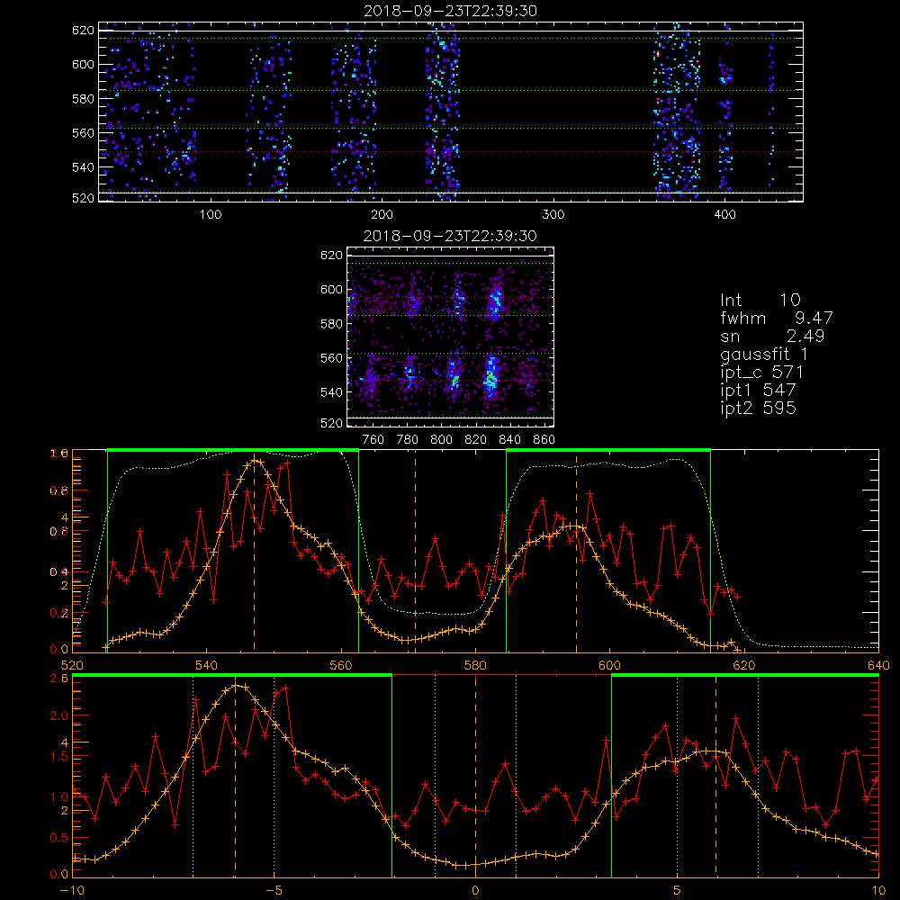Click the y-axis label 580 of the small middle image
This screenshot has width=900, height=900.
[x=331, y=324]
